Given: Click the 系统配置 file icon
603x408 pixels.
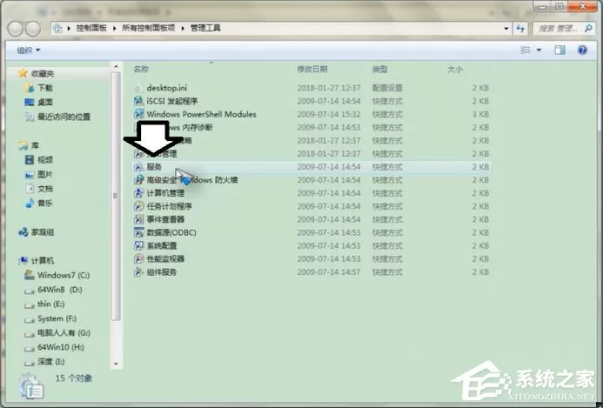Looking at the screenshot, I should click(138, 245).
